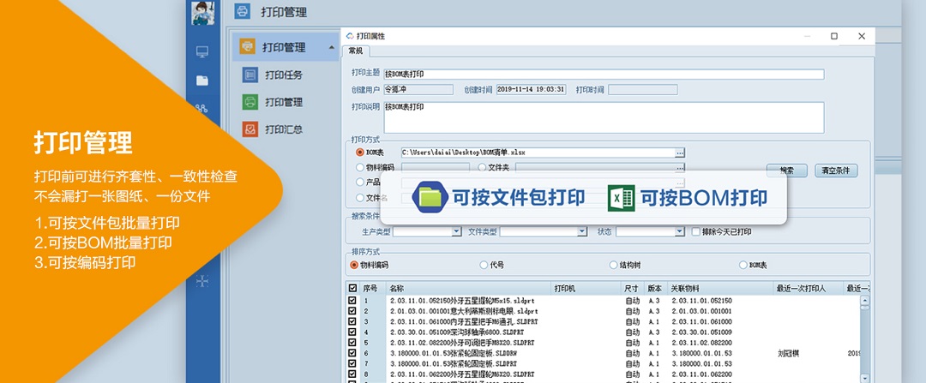Click the 打印主题 input field

coord(604,75)
